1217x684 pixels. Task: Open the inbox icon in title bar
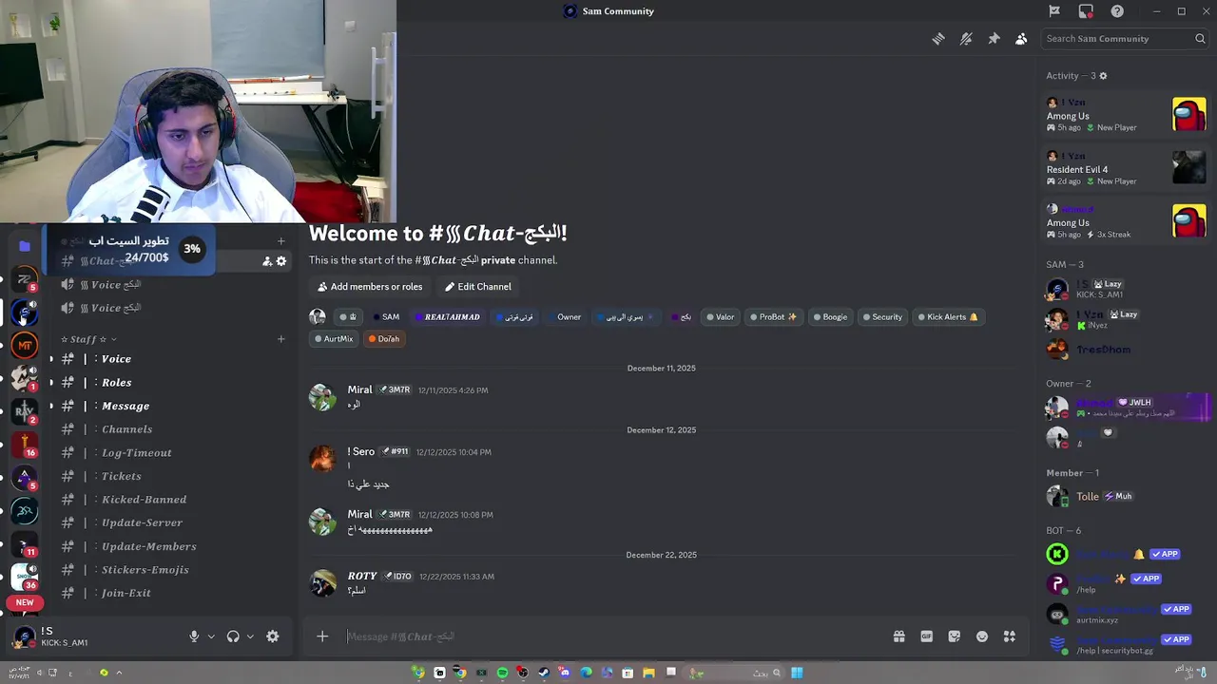[1086, 11]
